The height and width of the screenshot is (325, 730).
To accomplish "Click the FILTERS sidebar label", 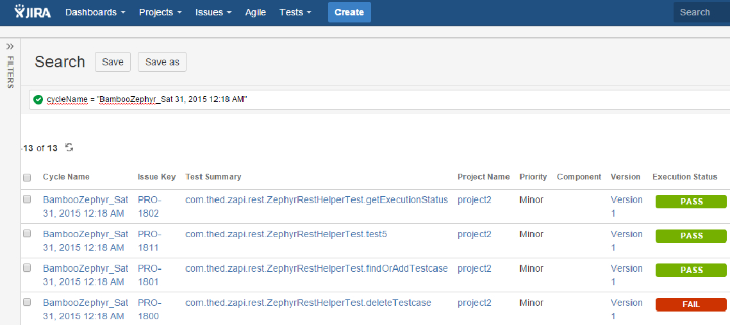I will pyautogui.click(x=10, y=72).
